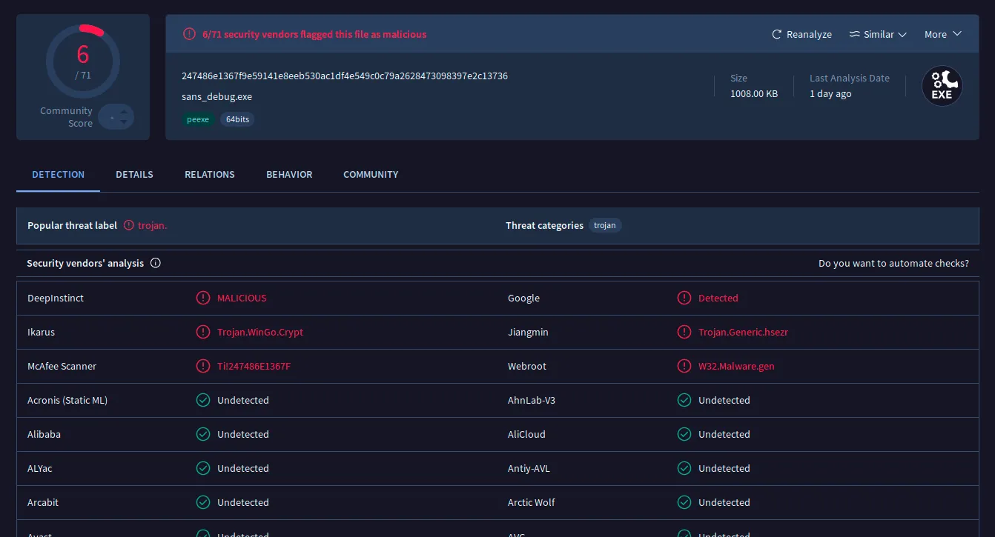
Task: Click the Trojan.Generic.hsezr detection name
Action: (743, 333)
